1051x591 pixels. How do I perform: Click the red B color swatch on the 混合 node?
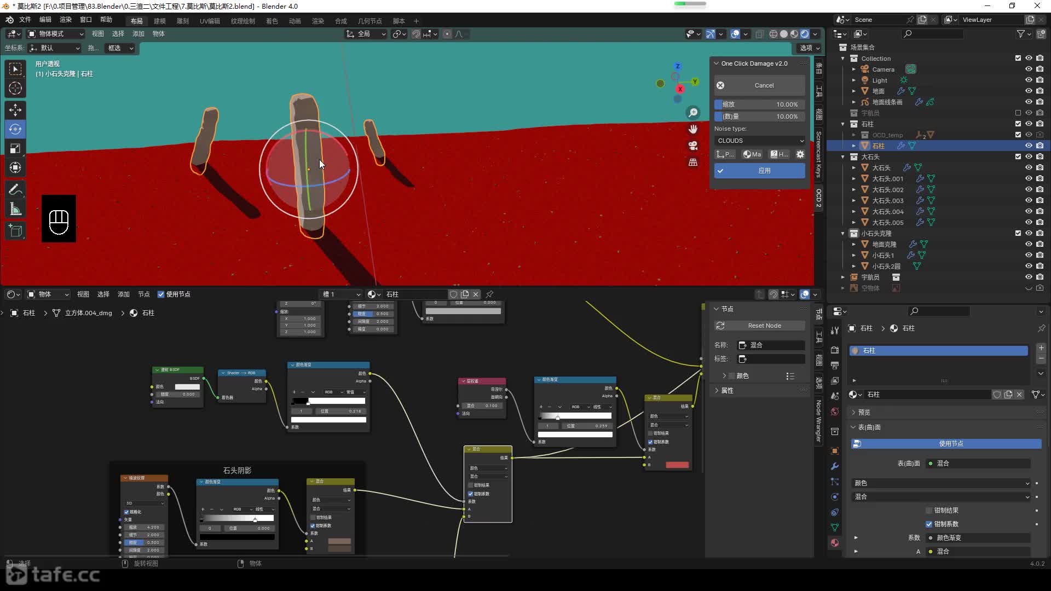(x=677, y=465)
